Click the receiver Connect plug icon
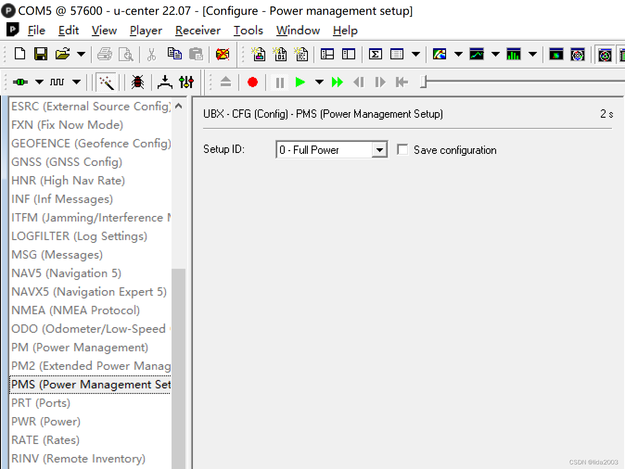The height and width of the screenshot is (469, 625). [x=20, y=82]
